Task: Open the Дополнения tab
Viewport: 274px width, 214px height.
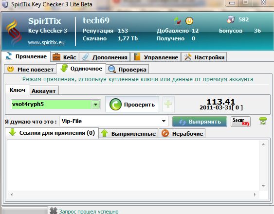Action: [105, 57]
